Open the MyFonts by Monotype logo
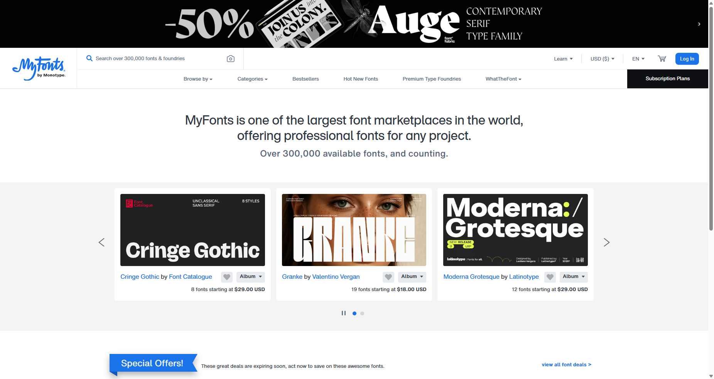Viewport: 714px width, 379px height. pos(39,68)
